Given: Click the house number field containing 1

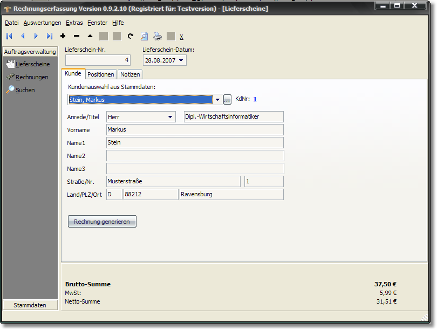Looking at the screenshot, I should pos(264,181).
